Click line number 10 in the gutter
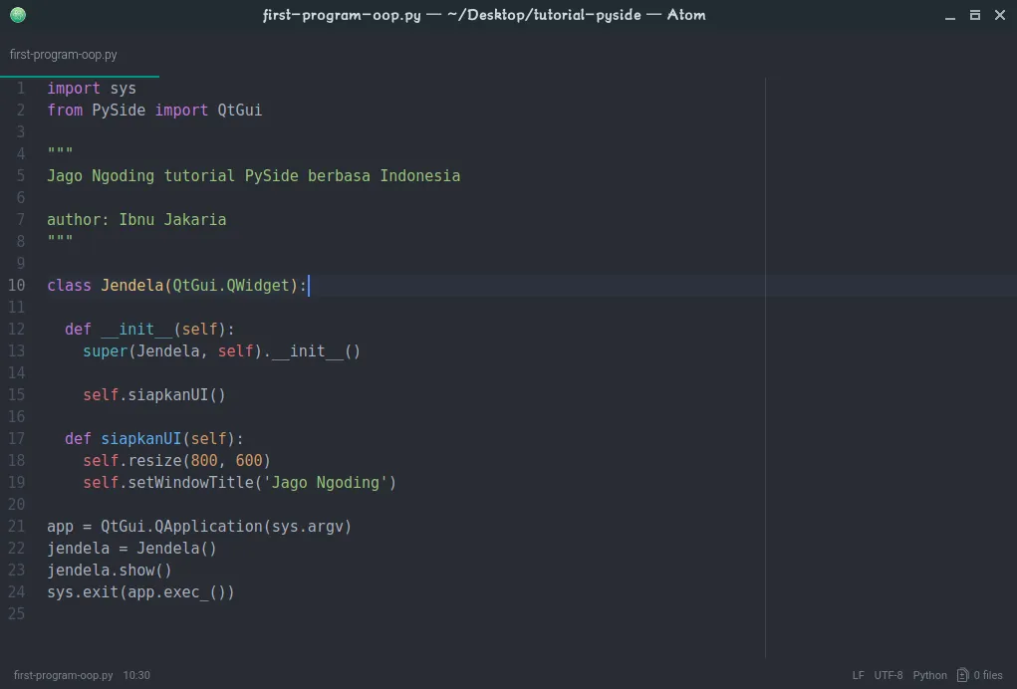The image size is (1017, 689). pyautogui.click(x=16, y=285)
